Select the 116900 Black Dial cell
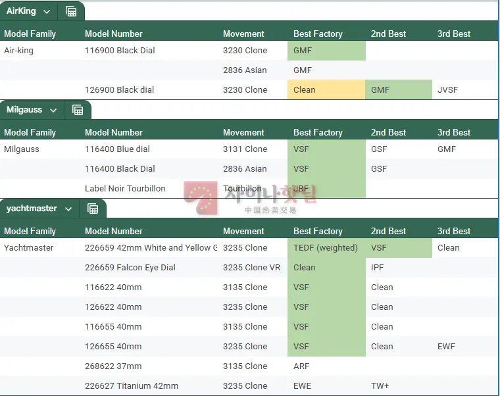The height and width of the screenshot is (396, 500). point(120,51)
